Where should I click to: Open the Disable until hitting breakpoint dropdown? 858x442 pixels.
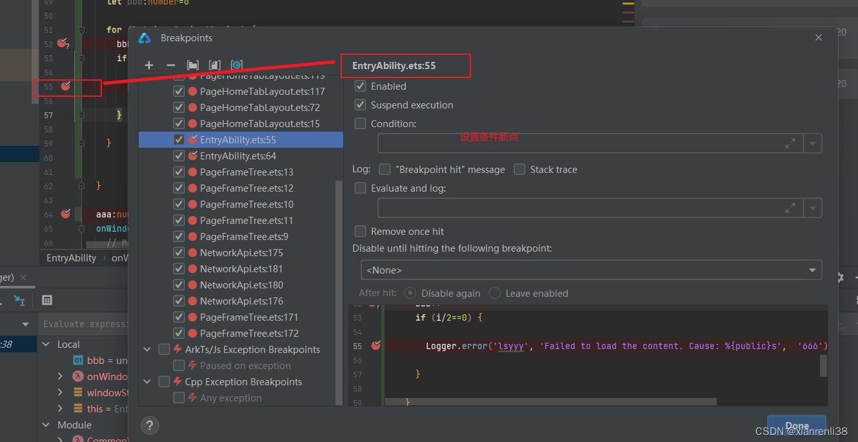pyautogui.click(x=592, y=270)
